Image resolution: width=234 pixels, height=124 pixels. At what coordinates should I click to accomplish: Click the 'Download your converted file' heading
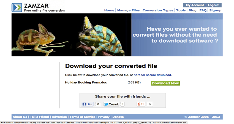pos(111,66)
